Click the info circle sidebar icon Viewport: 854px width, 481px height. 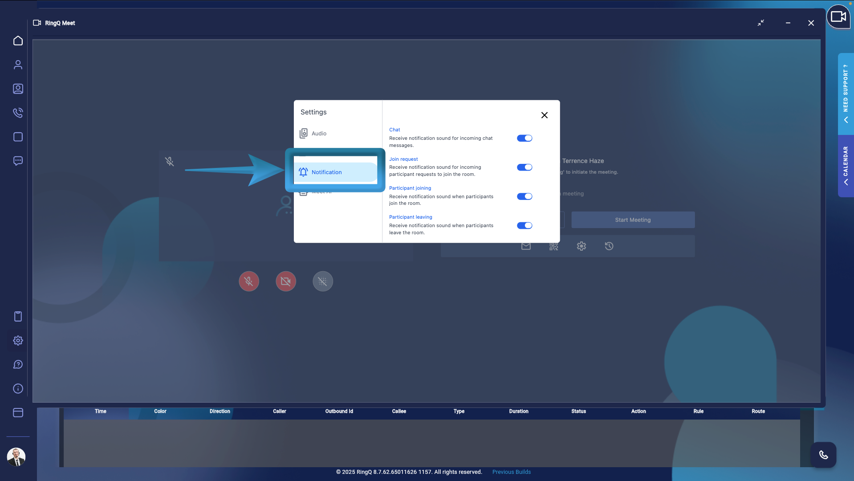click(18, 389)
